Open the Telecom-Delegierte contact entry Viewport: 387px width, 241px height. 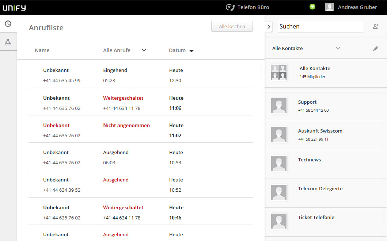320,189
